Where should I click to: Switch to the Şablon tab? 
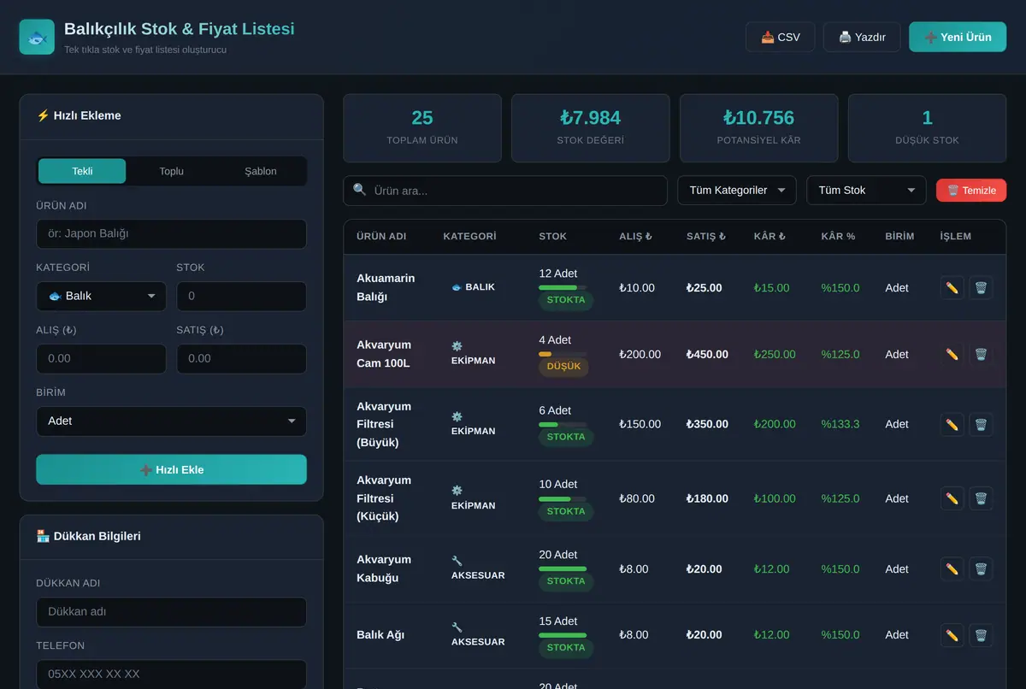point(261,171)
